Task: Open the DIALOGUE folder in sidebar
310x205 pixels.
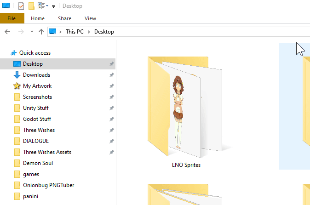Action: (36, 141)
